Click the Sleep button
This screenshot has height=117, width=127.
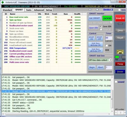(120, 30)
